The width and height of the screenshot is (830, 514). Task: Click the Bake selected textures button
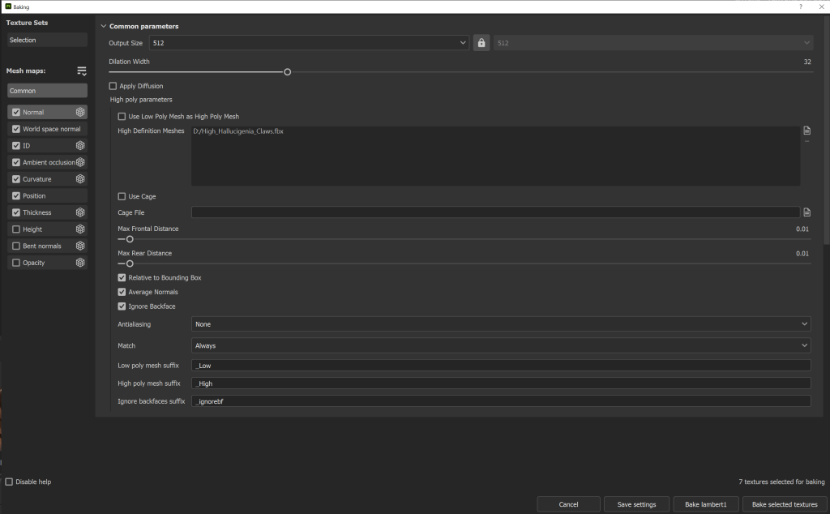785,504
